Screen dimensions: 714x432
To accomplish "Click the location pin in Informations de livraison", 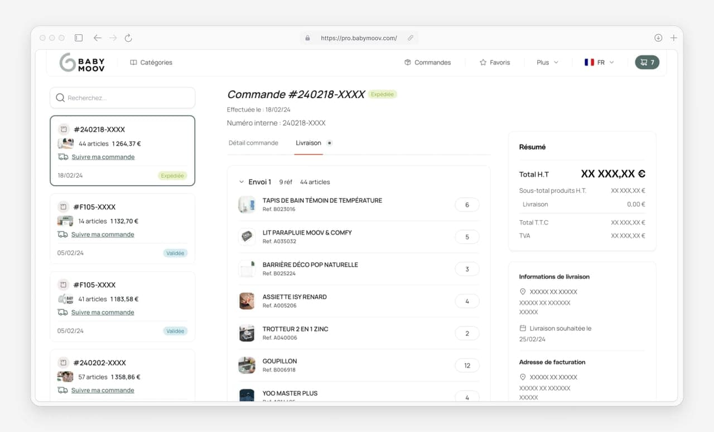I will 523,292.
